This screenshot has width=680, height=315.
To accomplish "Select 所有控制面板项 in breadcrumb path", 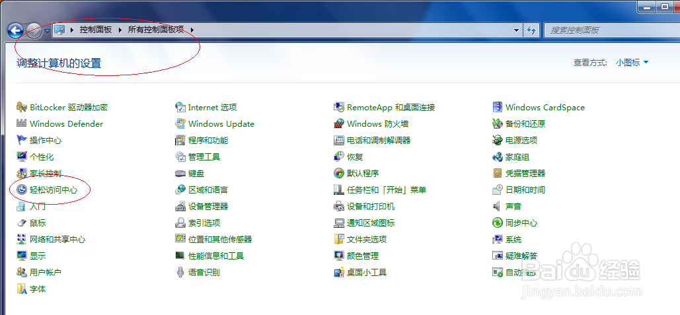I will pos(156,30).
